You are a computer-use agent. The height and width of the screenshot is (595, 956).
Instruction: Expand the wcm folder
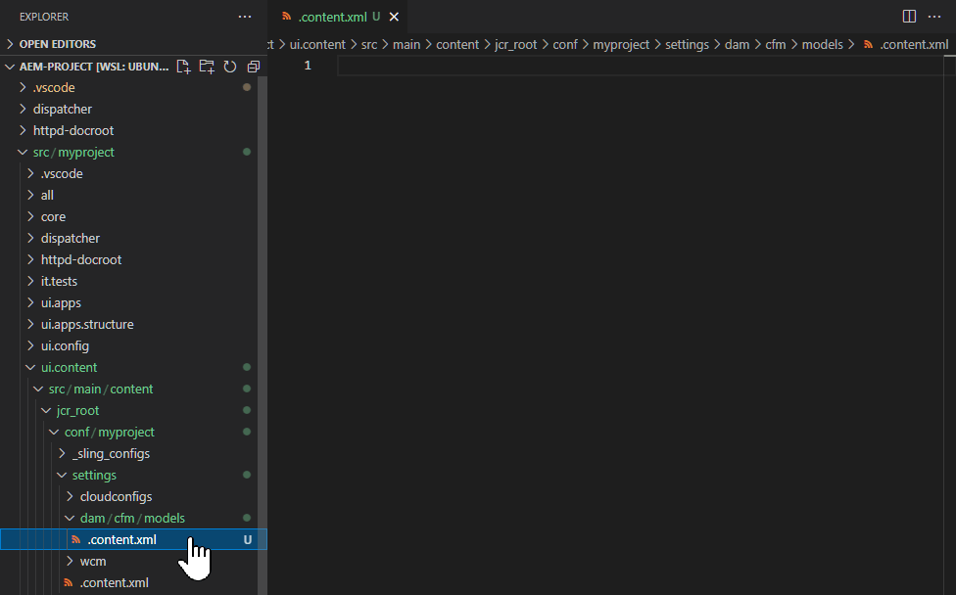[x=128, y=561]
